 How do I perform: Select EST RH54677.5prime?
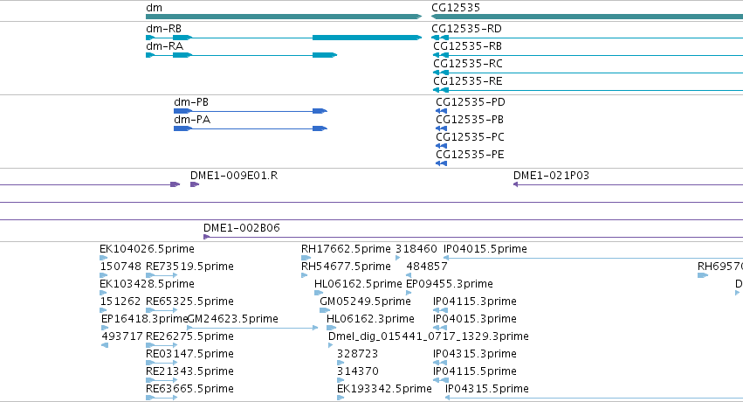346,267
